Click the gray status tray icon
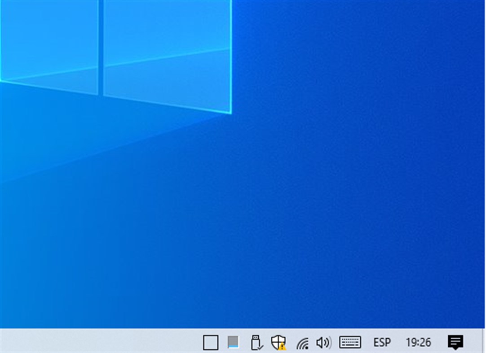 click(233, 343)
